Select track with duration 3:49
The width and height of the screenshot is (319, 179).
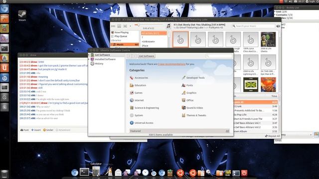click(256, 106)
